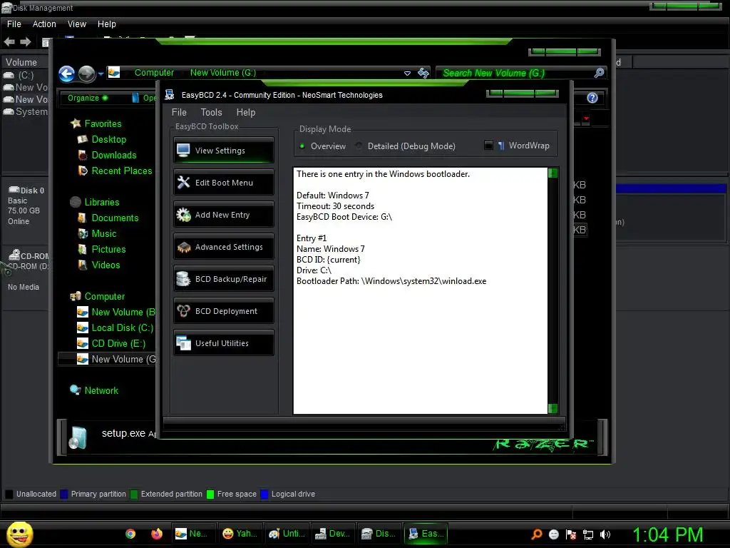The width and height of the screenshot is (730, 548).
Task: Click the Useful Utilities windows icon
Action: [183, 343]
